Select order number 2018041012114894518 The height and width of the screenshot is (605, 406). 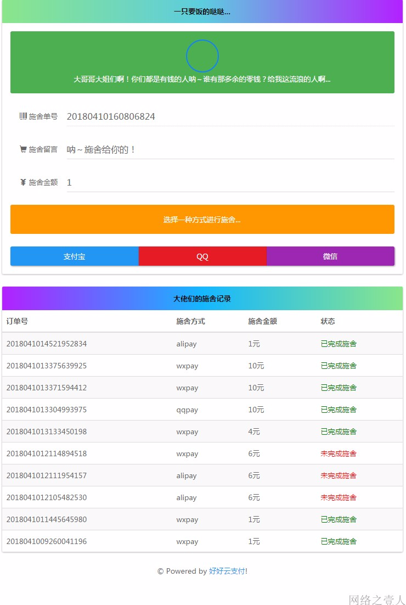(47, 453)
